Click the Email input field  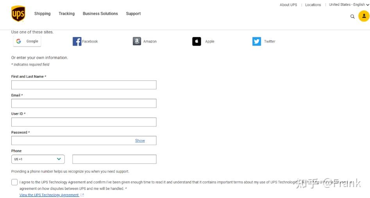[x=84, y=103]
